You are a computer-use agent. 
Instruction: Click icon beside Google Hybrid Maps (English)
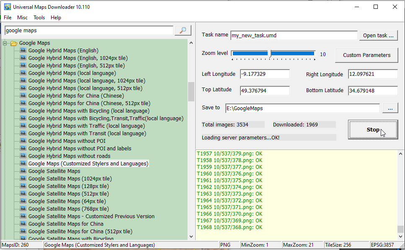tap(23, 50)
